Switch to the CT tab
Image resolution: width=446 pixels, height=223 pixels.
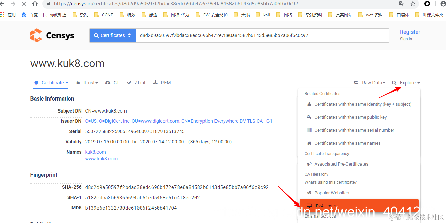click(x=112, y=83)
